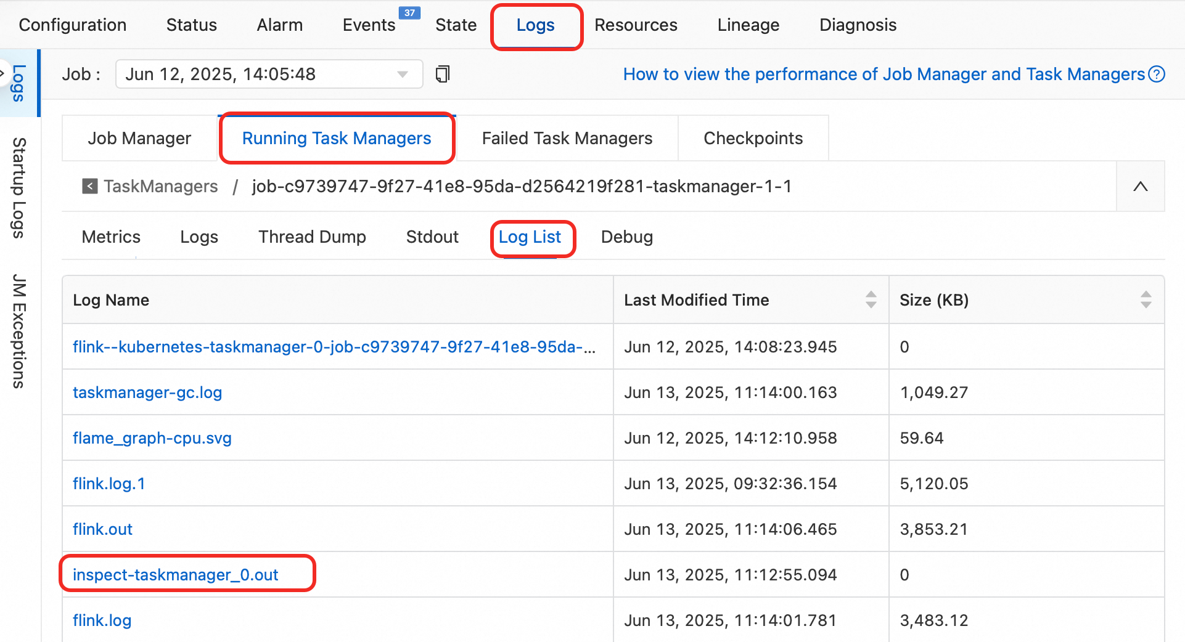1185x642 pixels.
Task: Sort by Last Modified Time
Action: (871, 300)
